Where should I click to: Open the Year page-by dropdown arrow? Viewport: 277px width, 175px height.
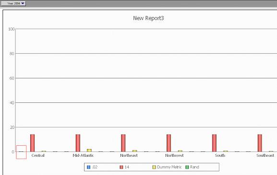[23, 3]
